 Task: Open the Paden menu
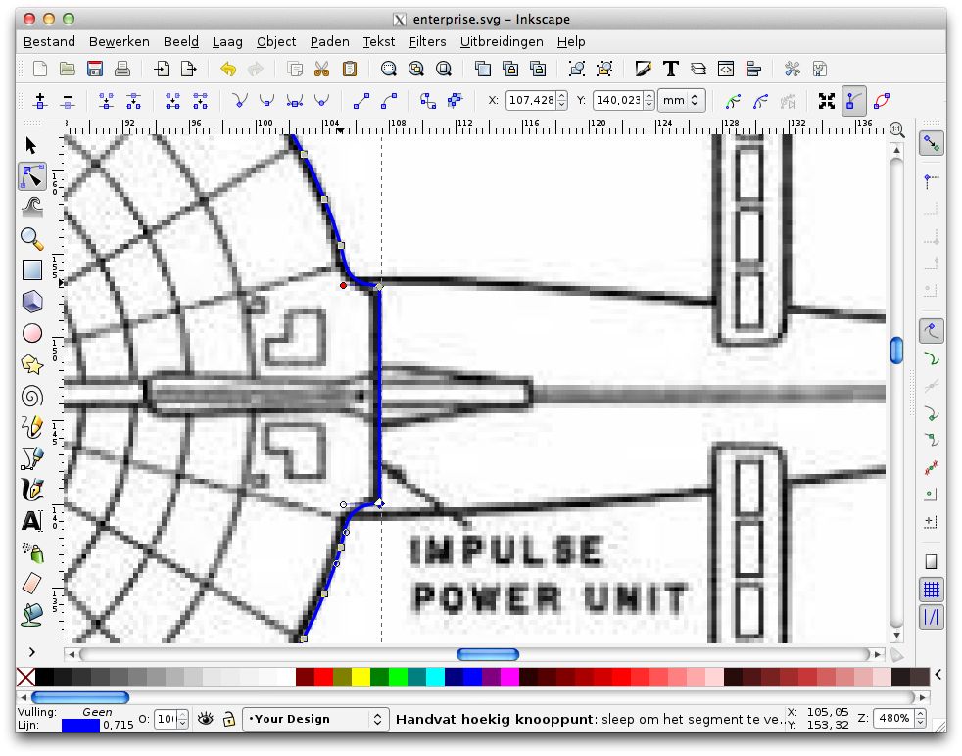tap(329, 42)
